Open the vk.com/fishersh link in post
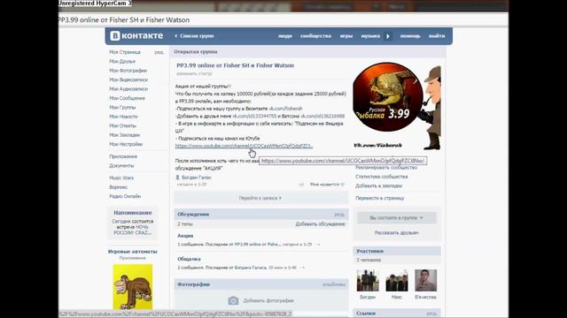This screenshot has height=318, width=567. [285, 109]
